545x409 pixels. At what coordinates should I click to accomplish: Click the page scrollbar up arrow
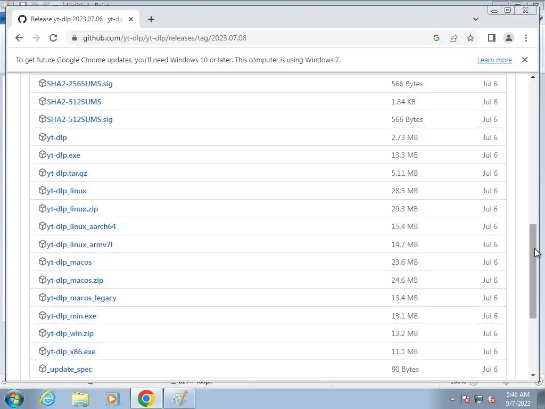[x=533, y=77]
